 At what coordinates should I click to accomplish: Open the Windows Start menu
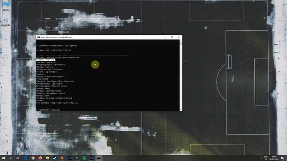(x=4, y=158)
